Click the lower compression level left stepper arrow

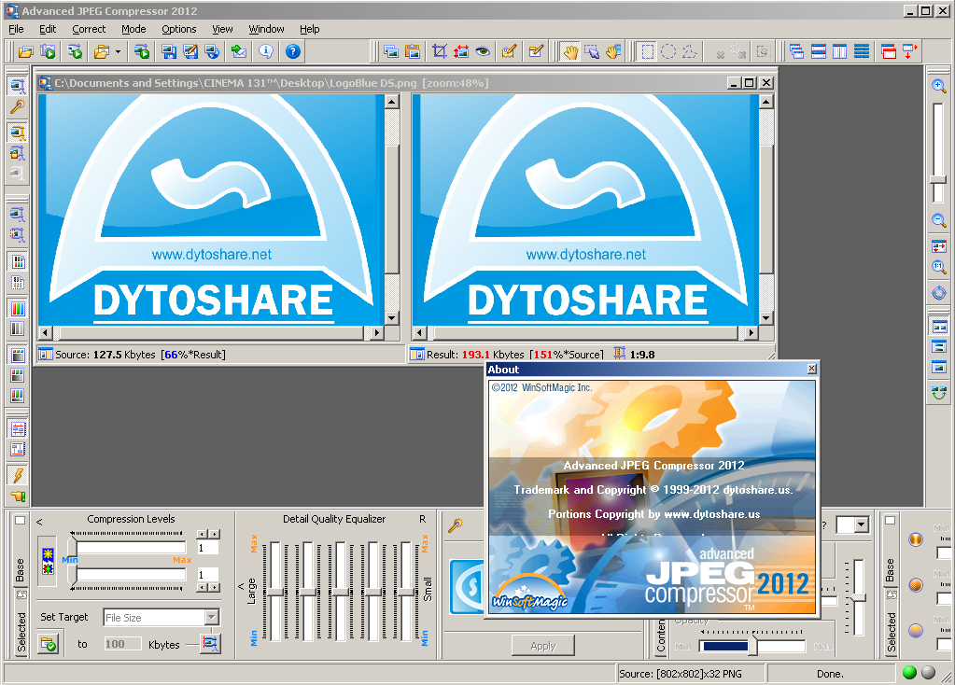click(203, 588)
